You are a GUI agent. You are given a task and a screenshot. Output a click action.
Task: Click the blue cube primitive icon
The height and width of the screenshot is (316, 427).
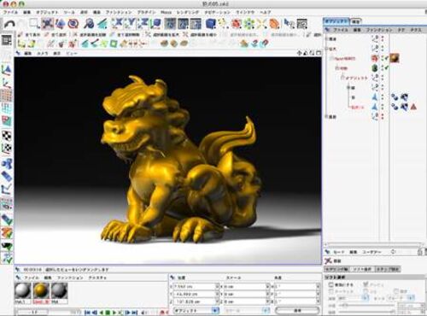211,24
